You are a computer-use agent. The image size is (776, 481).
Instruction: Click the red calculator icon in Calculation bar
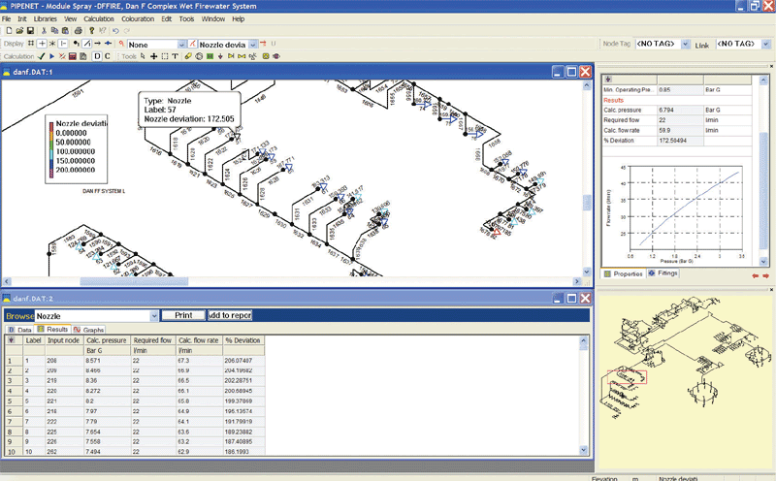tap(73, 56)
